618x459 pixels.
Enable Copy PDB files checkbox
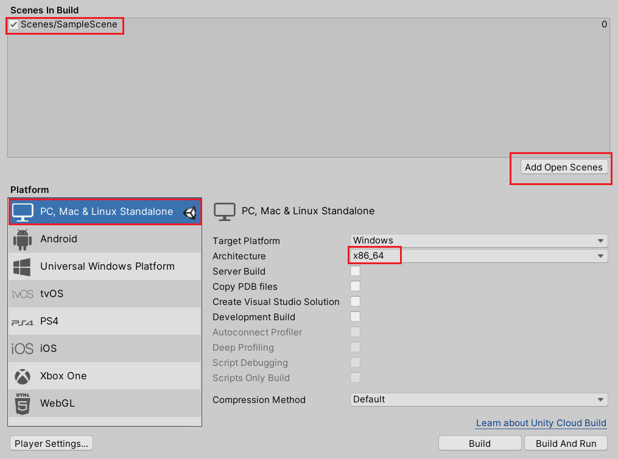point(355,287)
